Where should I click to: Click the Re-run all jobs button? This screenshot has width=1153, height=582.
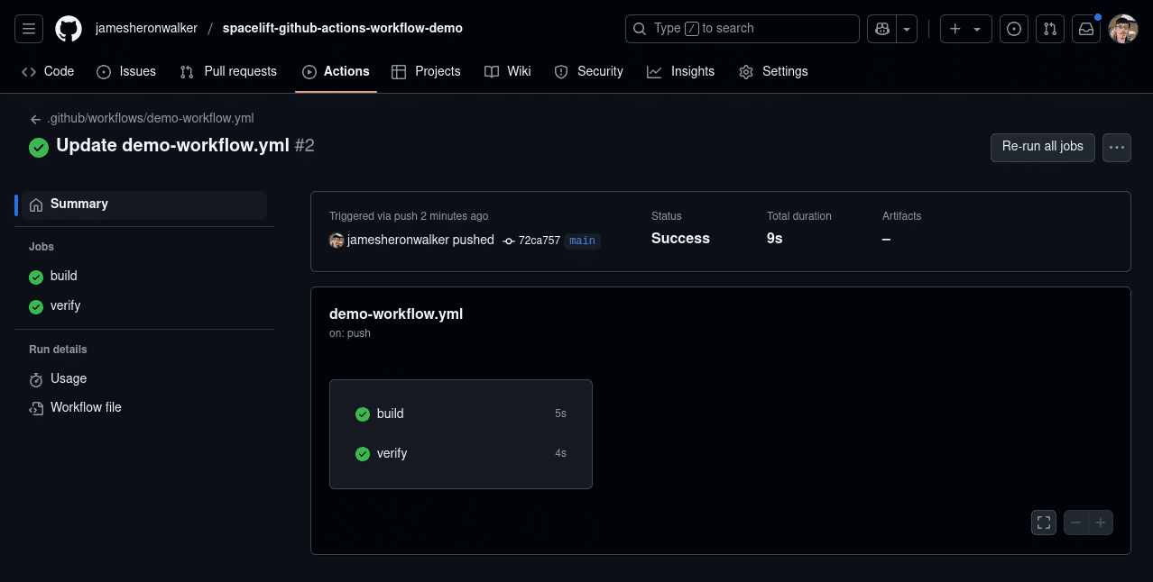[x=1042, y=147]
